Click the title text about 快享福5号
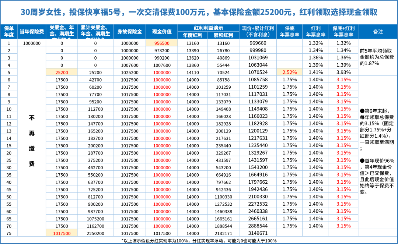Viewport: 398px width, 244px height. click(199, 12)
